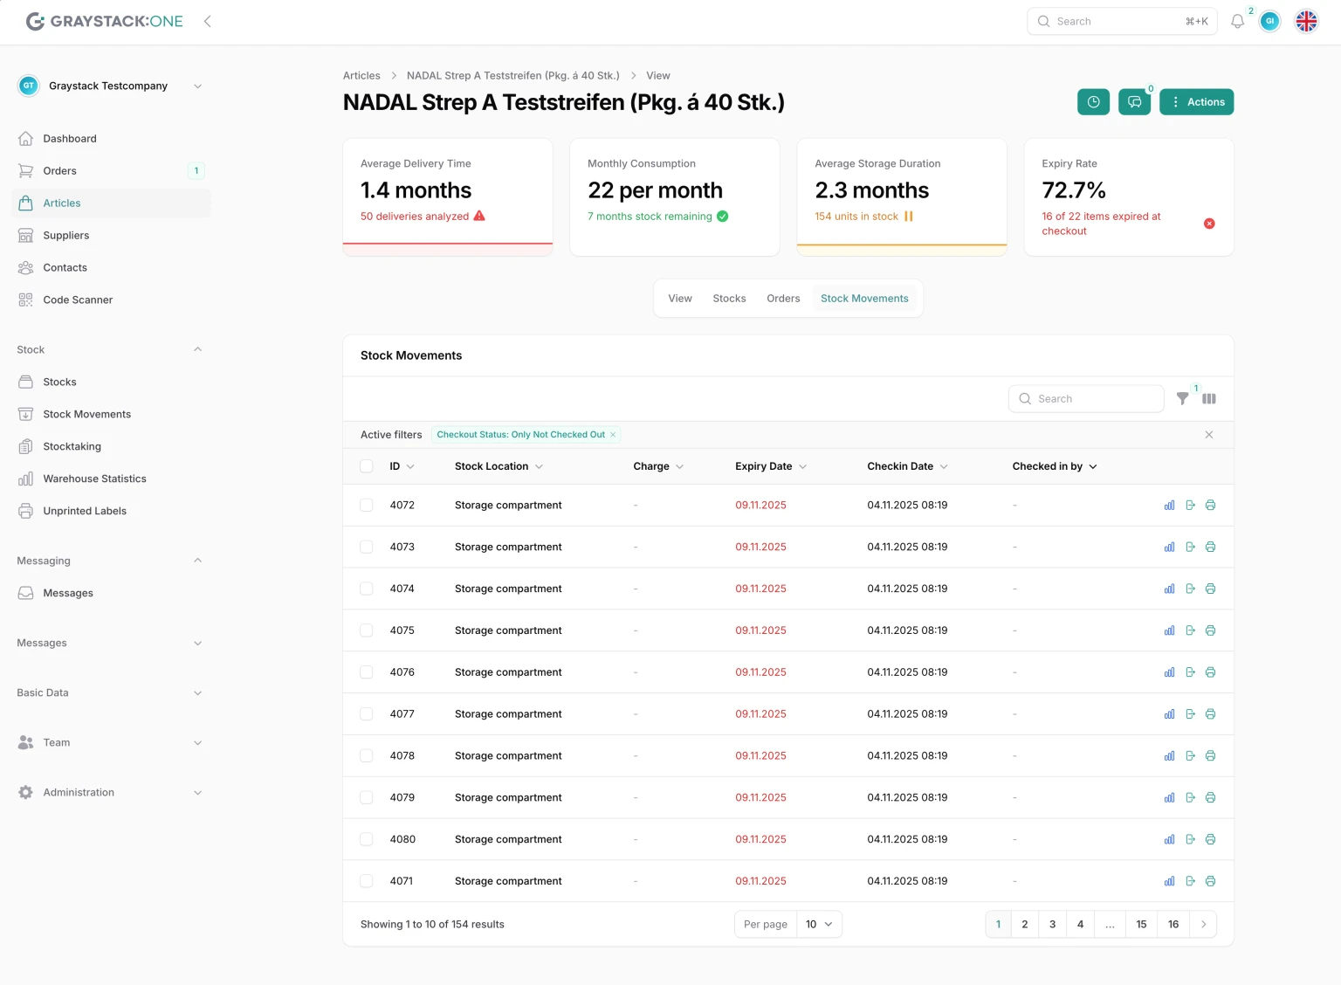Click the filter funnel icon
The image size is (1341, 985).
[x=1182, y=398]
